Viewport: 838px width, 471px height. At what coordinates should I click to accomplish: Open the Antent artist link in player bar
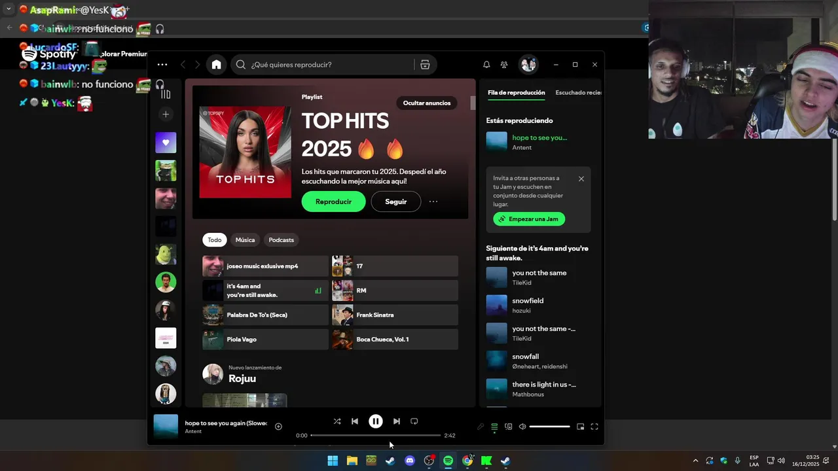pos(193,432)
